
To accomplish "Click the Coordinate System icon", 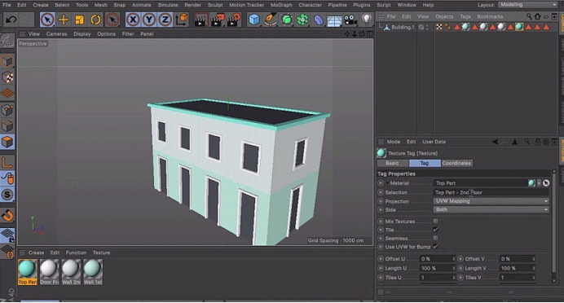I will pyautogui.click(x=182, y=20).
